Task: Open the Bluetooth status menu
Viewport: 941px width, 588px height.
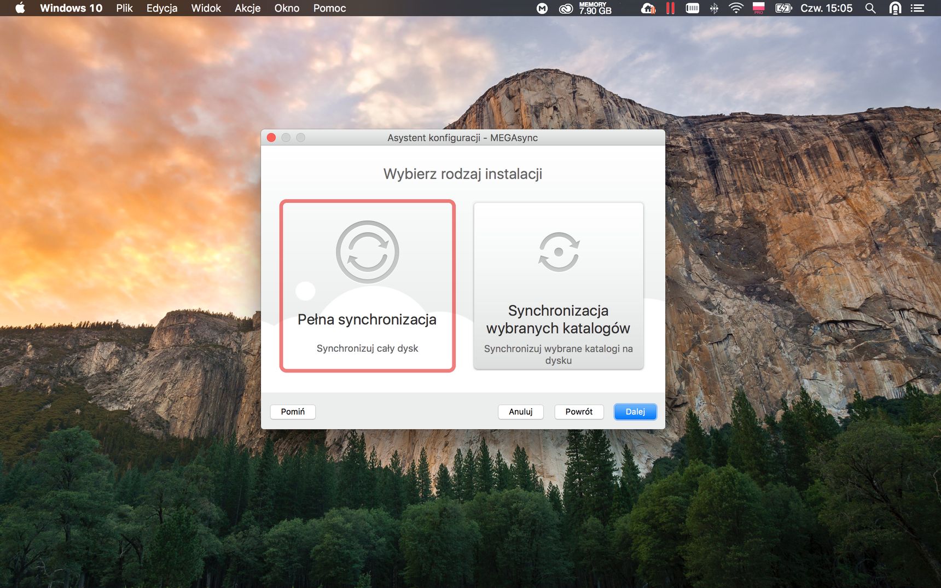Action: 715,8
